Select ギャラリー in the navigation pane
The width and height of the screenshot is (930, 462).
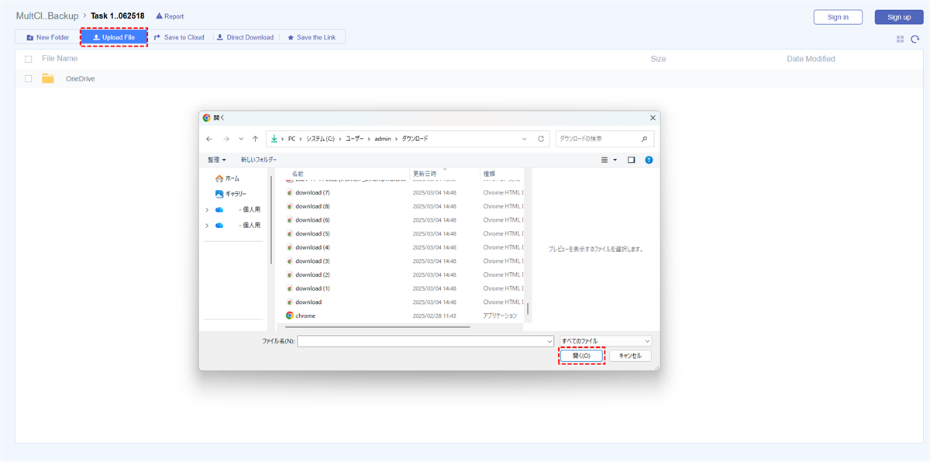231,194
